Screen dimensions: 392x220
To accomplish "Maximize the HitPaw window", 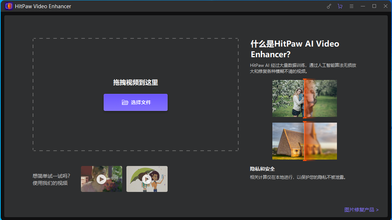I will click(374, 6).
